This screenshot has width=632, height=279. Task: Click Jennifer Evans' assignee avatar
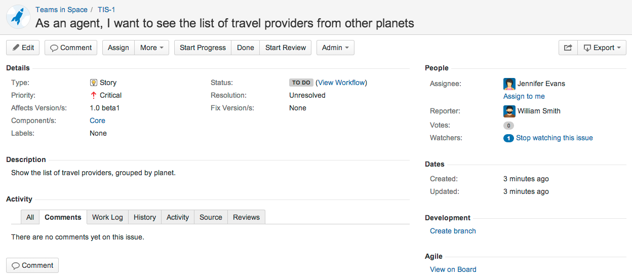[509, 84]
